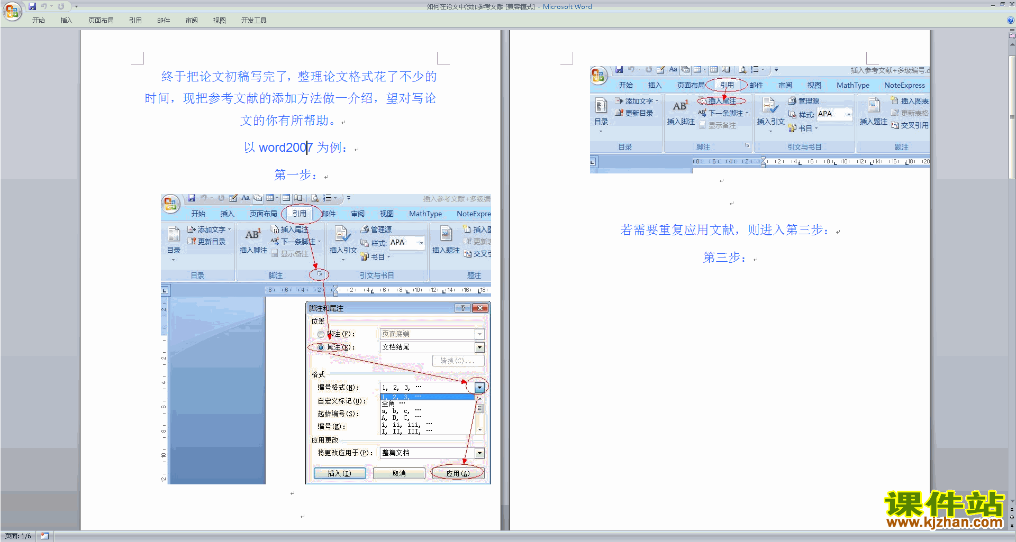Click 应用(A) button in the dialog picture
Viewport: 1016px width, 542px height.
click(458, 473)
